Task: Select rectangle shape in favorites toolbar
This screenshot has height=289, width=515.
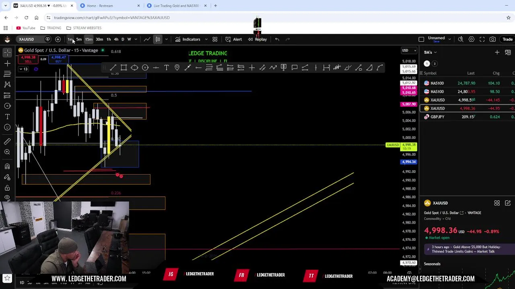Action: [x=124, y=67]
